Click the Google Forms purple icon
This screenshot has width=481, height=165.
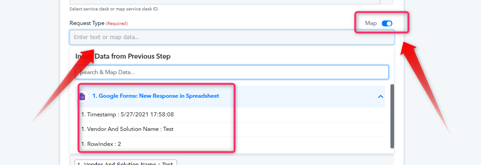tap(82, 96)
